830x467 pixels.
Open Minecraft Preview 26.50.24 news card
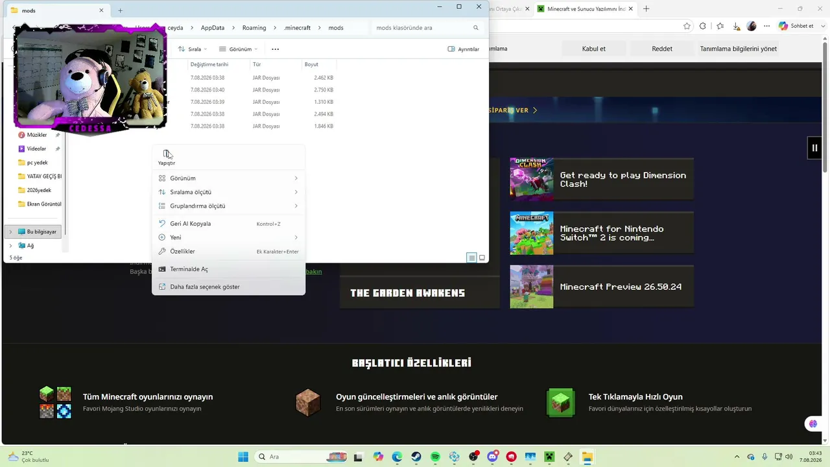(602, 287)
